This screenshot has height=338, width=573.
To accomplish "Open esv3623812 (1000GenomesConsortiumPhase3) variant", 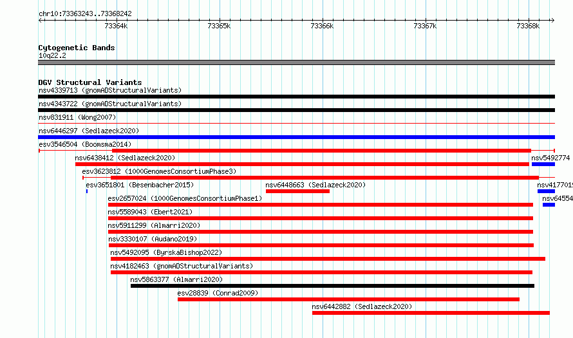I will (x=159, y=171).
